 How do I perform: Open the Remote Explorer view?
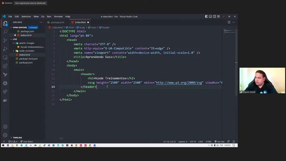click(5, 58)
